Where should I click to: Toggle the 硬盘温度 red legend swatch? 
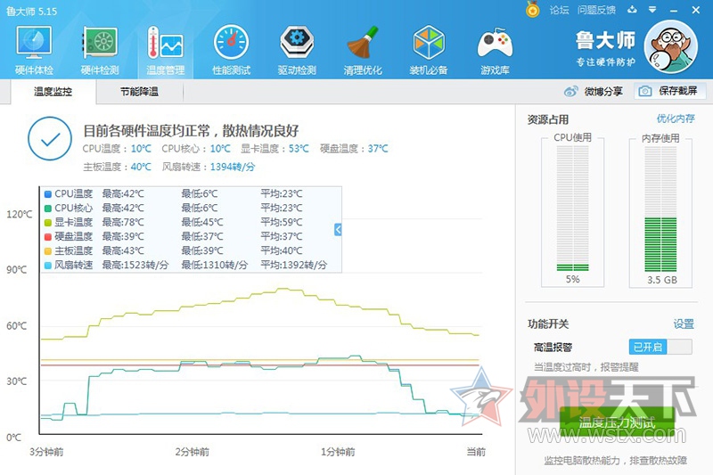(x=48, y=237)
